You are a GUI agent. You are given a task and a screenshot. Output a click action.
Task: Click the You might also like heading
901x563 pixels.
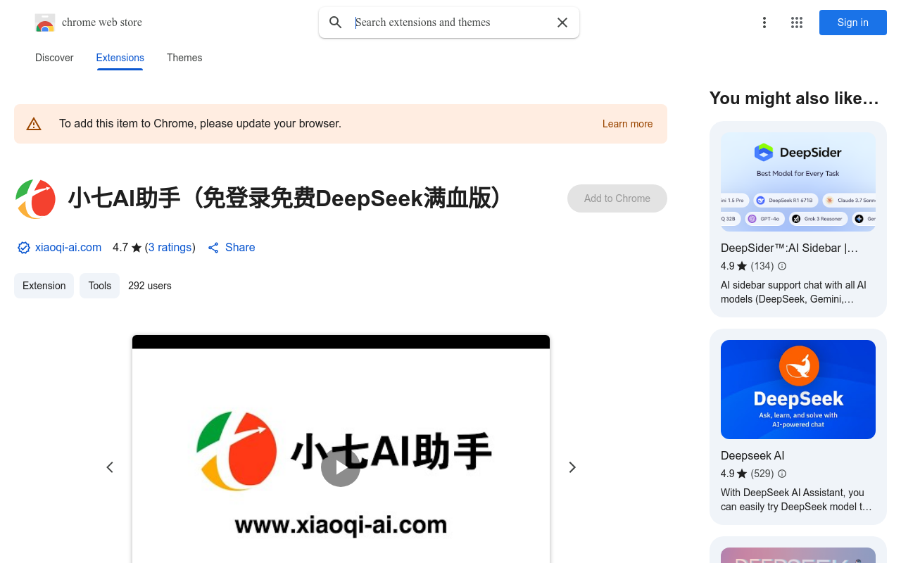[x=794, y=99]
